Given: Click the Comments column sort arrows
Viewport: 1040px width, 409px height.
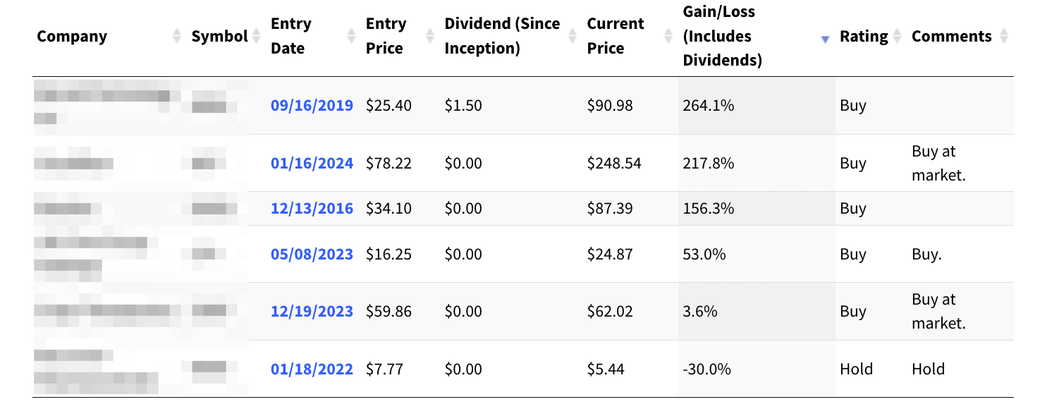Looking at the screenshot, I should (1004, 36).
